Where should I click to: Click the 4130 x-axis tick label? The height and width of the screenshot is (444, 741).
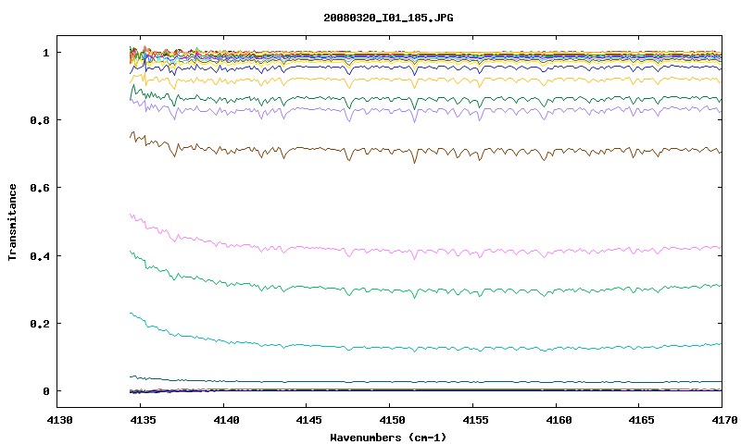59,420
